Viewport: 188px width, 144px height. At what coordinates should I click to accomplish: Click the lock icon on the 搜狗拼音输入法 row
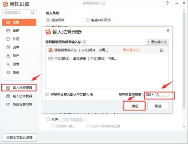[x=161, y=50]
